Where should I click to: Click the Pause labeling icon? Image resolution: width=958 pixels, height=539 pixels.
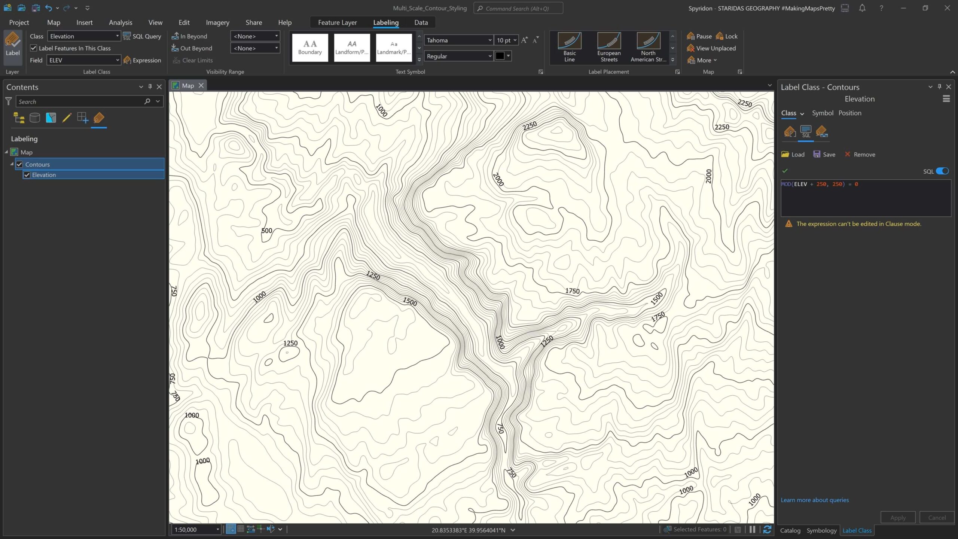690,36
